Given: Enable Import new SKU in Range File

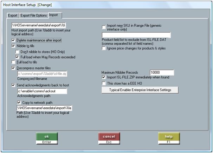Looking at the screenshot, I should [104, 27].
